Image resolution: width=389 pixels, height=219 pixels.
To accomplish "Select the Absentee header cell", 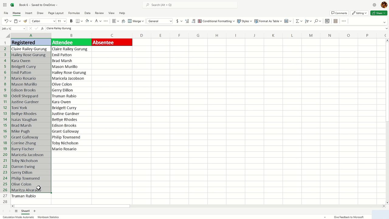I will [112, 42].
